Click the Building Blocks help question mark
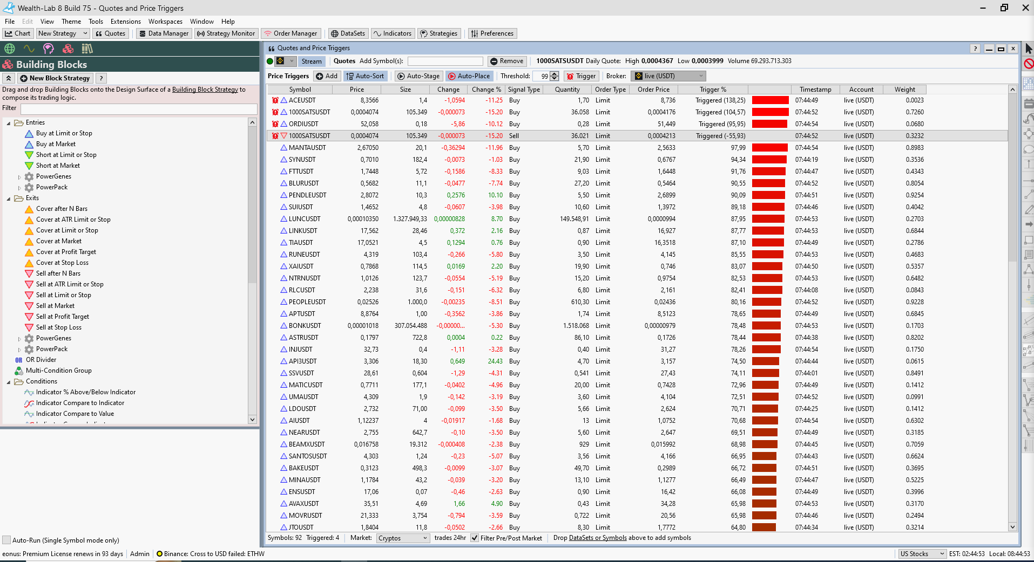Screen dimensions: 1034x562 (101, 78)
